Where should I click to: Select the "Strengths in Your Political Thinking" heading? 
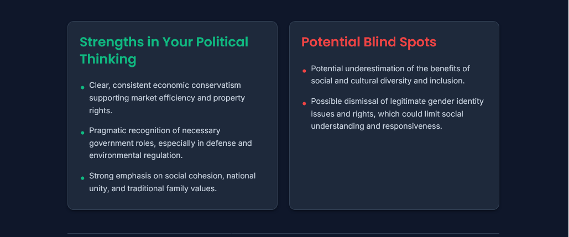(x=164, y=50)
